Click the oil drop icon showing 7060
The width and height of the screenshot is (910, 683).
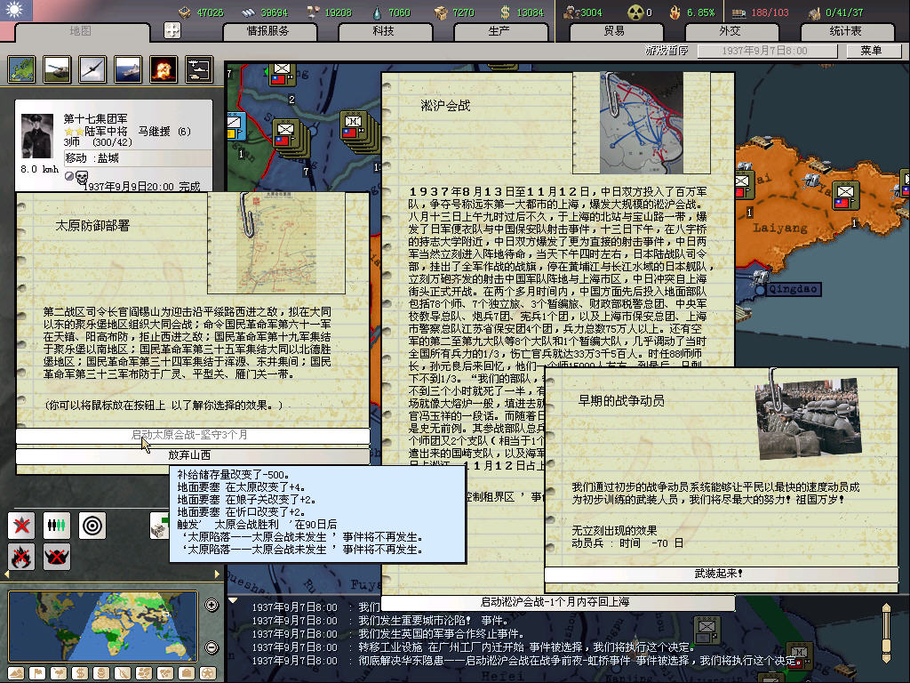378,12
